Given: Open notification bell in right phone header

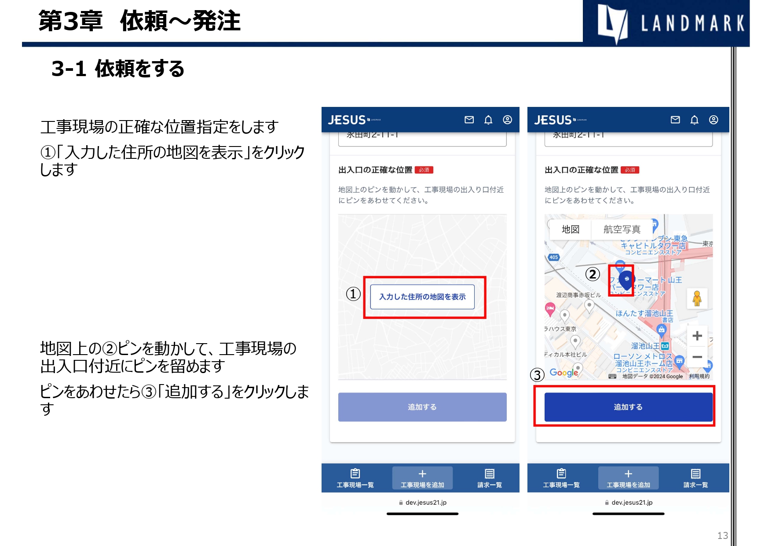Looking at the screenshot, I should pyautogui.click(x=695, y=120).
